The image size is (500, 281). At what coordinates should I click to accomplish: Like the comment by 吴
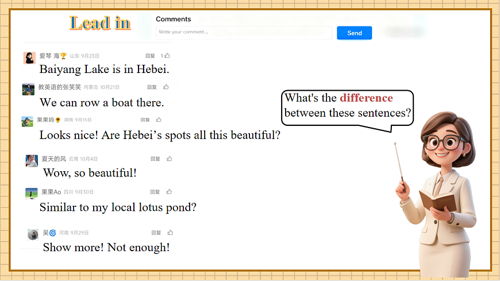click(x=170, y=233)
